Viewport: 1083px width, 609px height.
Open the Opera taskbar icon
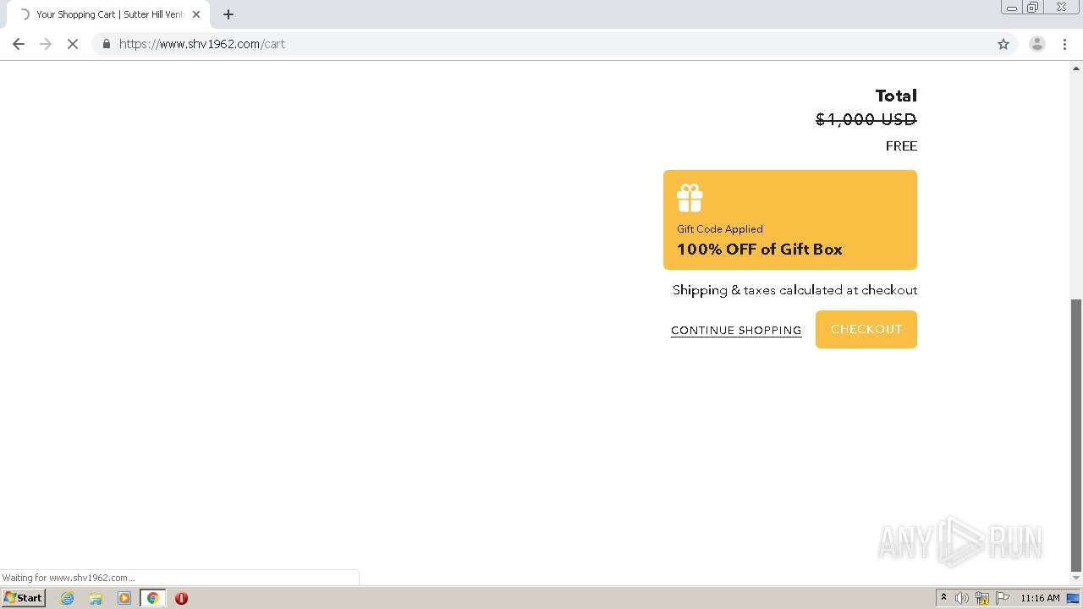[x=181, y=598]
